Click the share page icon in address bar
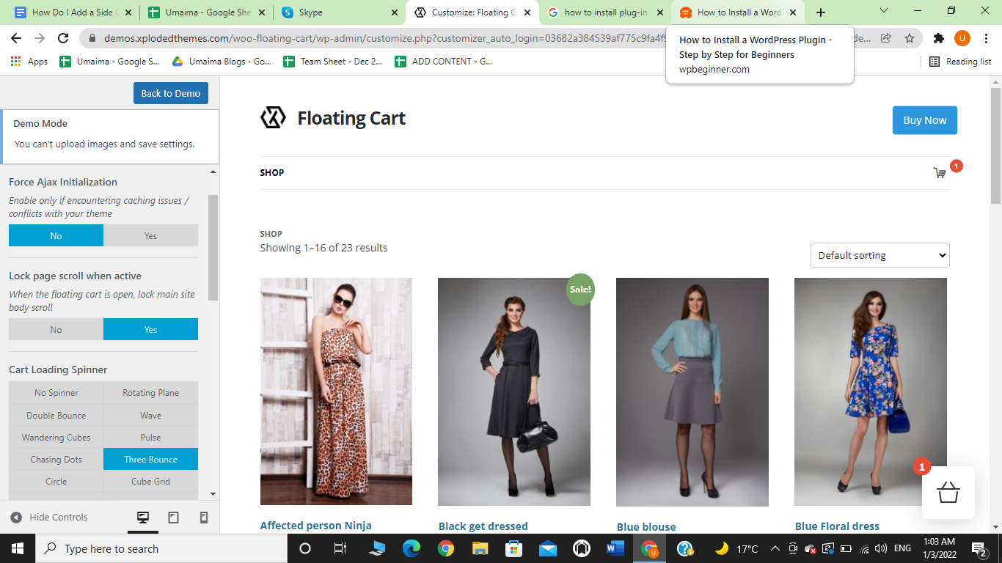The image size is (1002, 563). (x=886, y=38)
